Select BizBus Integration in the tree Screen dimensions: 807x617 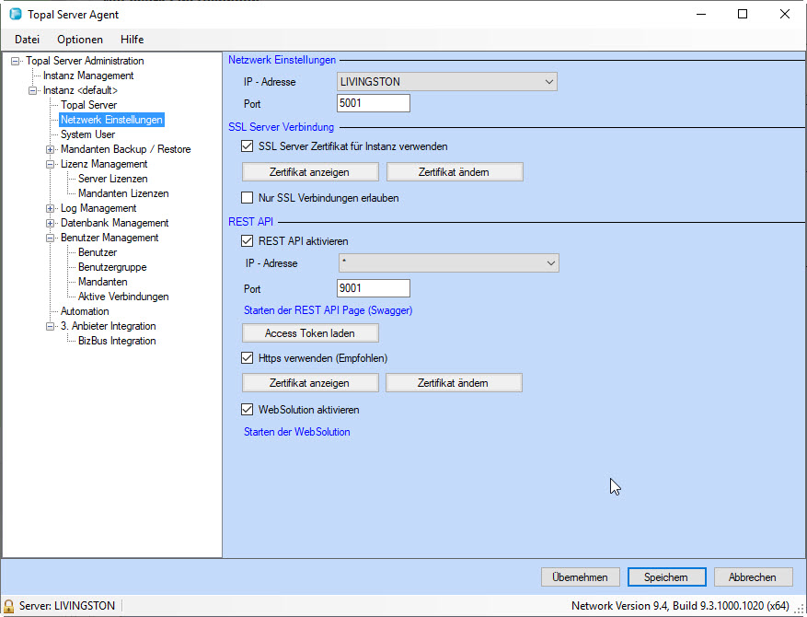117,341
